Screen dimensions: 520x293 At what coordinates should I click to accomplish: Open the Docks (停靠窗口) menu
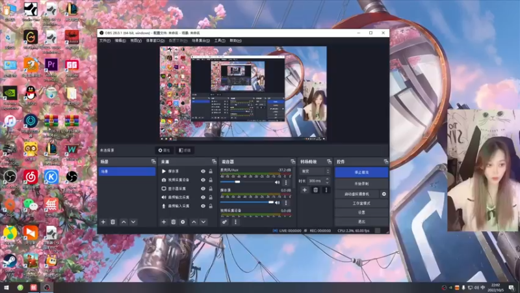[155, 40]
